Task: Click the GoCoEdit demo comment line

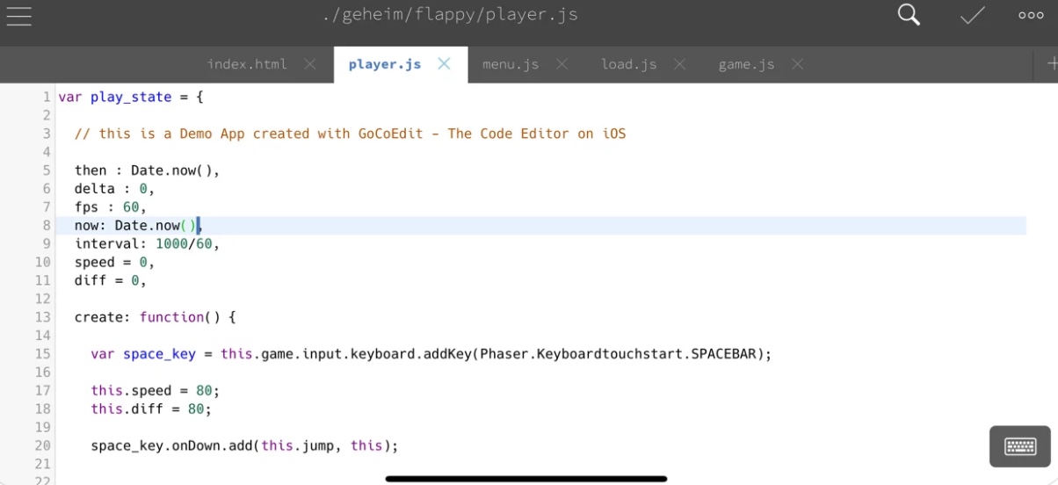Action: 350,134
